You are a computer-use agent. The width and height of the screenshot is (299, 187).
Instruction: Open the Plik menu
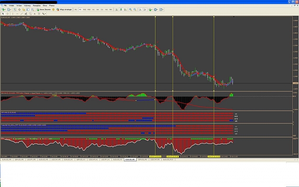pyautogui.click(x=5, y=6)
